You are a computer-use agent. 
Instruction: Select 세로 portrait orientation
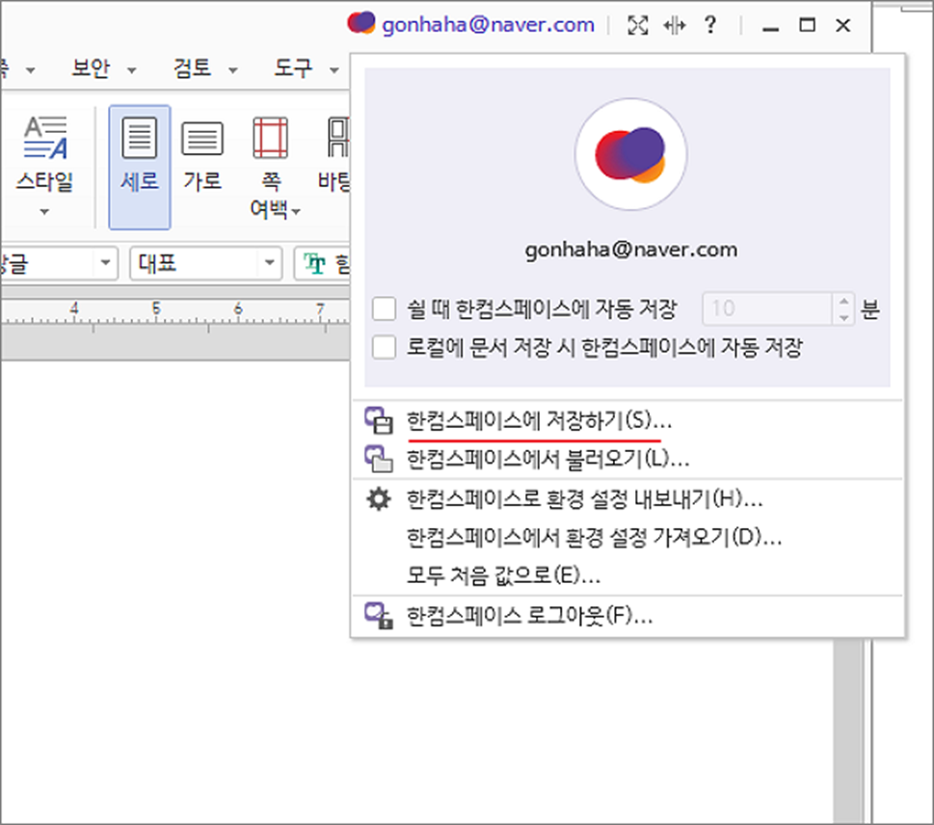point(140,168)
